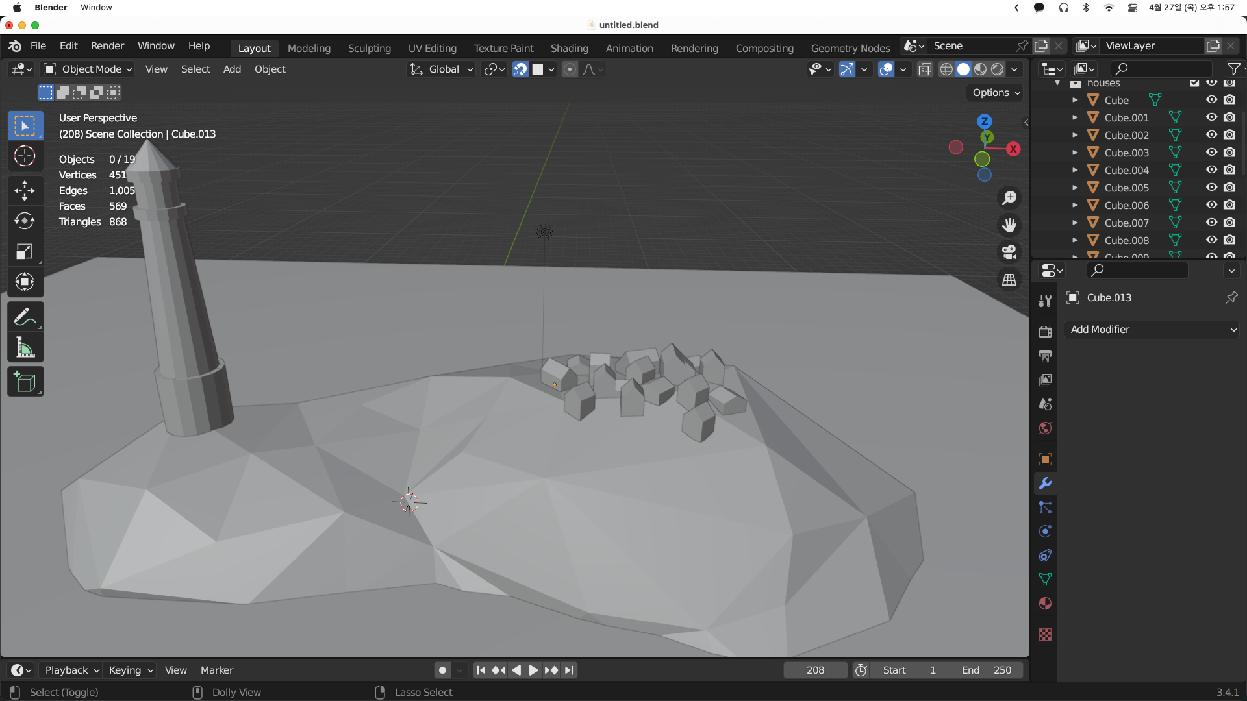The height and width of the screenshot is (701, 1247).
Task: Open the Render properties tab
Action: point(1045,332)
